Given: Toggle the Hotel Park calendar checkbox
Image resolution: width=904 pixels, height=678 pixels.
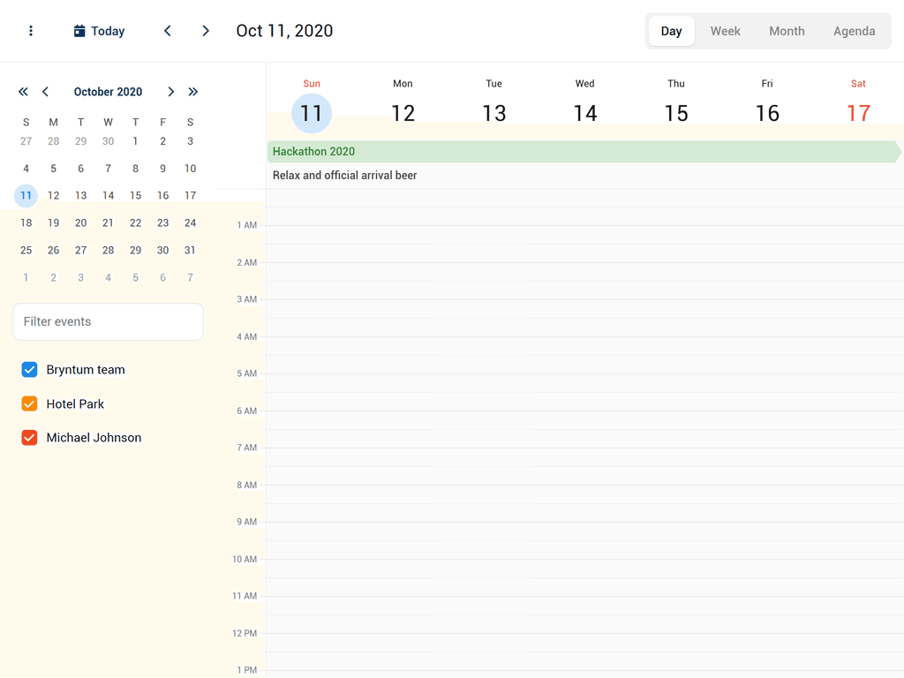Looking at the screenshot, I should (x=29, y=404).
